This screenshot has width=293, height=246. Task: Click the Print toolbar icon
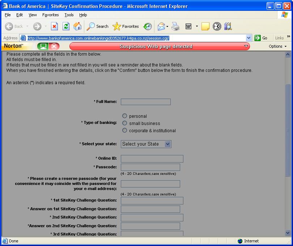tap(175, 26)
